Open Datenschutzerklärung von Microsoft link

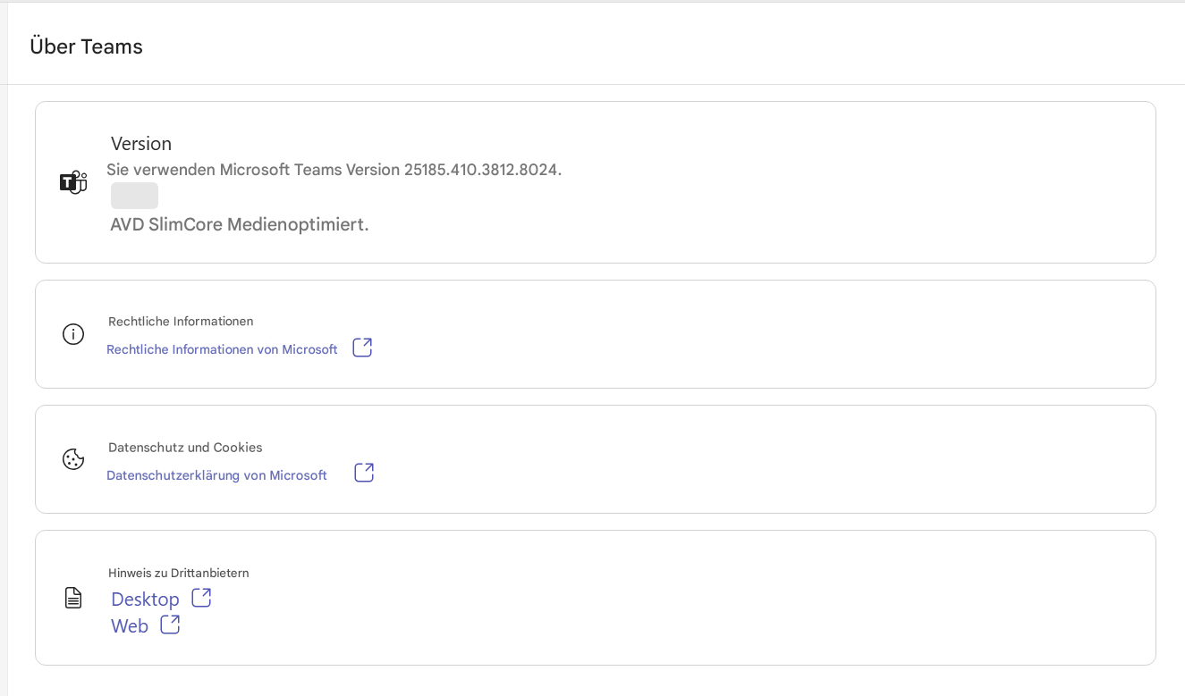point(216,475)
